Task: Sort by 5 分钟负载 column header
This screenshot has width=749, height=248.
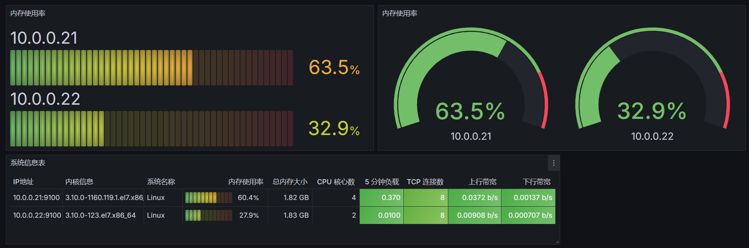Action: click(x=382, y=182)
